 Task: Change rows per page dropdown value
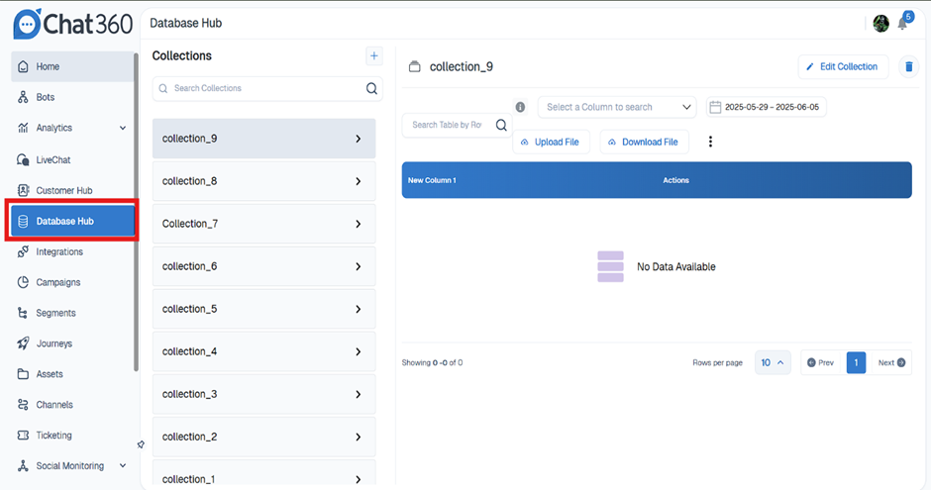[773, 362]
